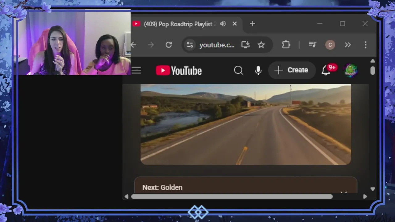
Task: Open the Chrome profile C avatar
Action: click(330, 45)
